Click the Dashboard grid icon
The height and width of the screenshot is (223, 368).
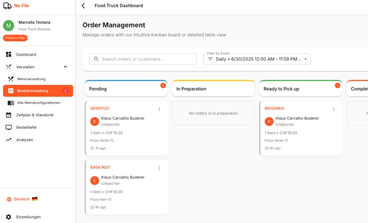[x=9, y=54]
